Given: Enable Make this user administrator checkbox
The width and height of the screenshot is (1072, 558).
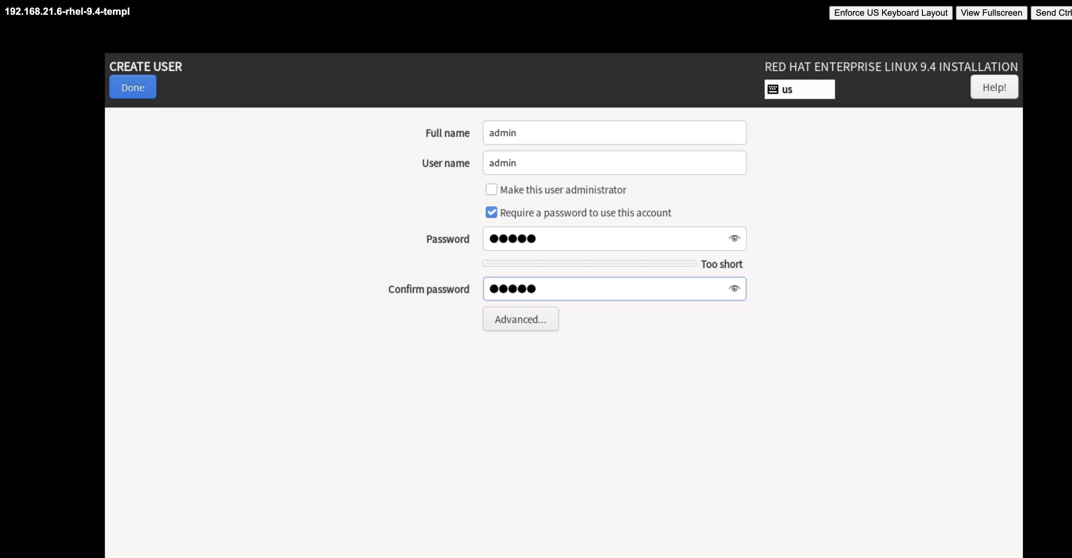Looking at the screenshot, I should point(491,189).
